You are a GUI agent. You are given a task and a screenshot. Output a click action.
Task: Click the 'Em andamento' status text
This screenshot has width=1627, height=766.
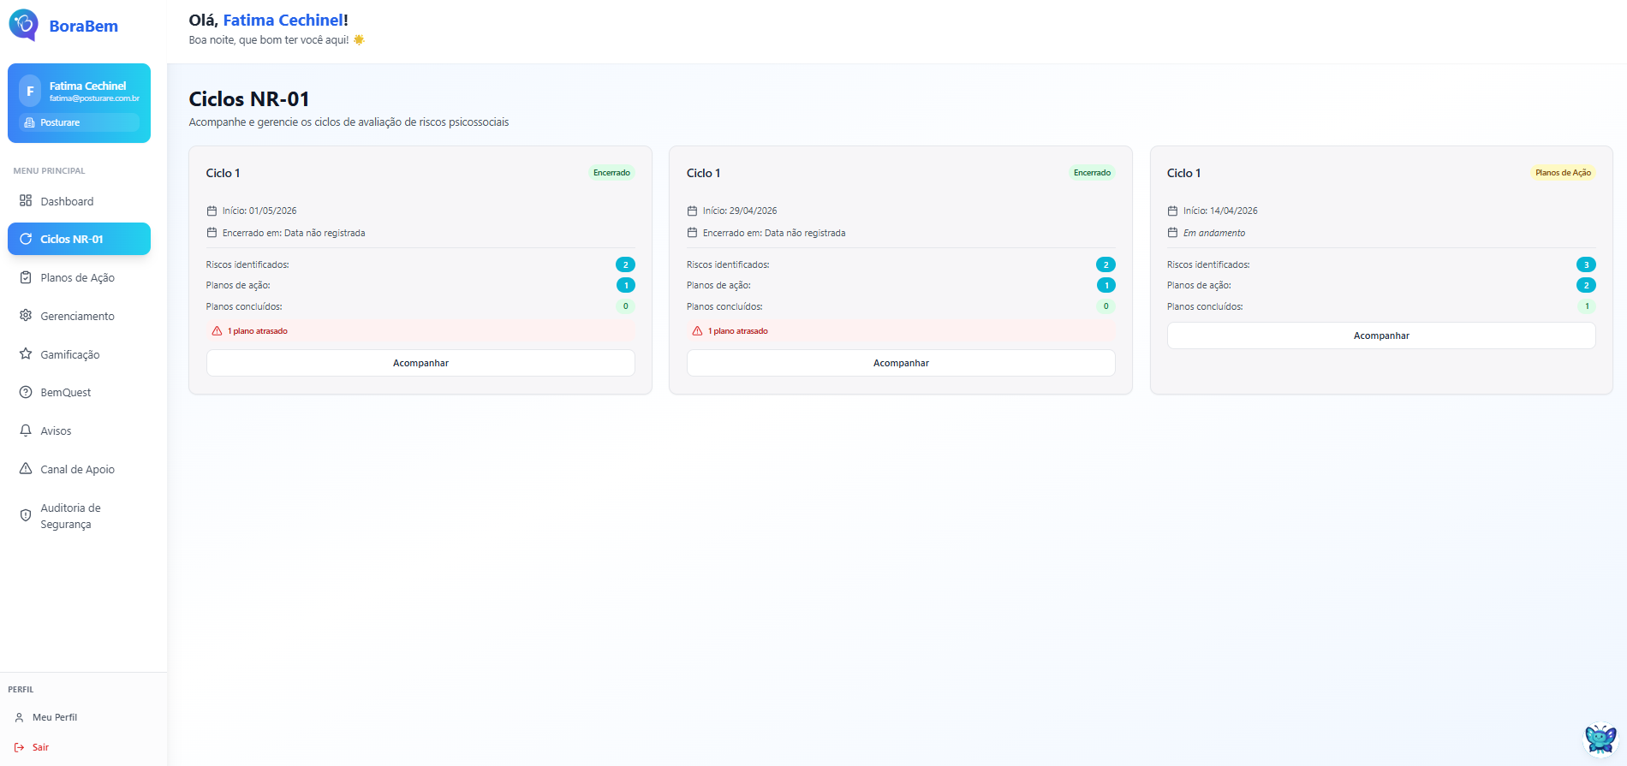point(1214,233)
